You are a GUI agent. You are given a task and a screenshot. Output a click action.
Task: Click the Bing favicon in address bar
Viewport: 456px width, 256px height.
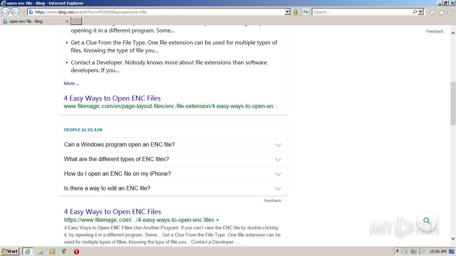tap(31, 12)
